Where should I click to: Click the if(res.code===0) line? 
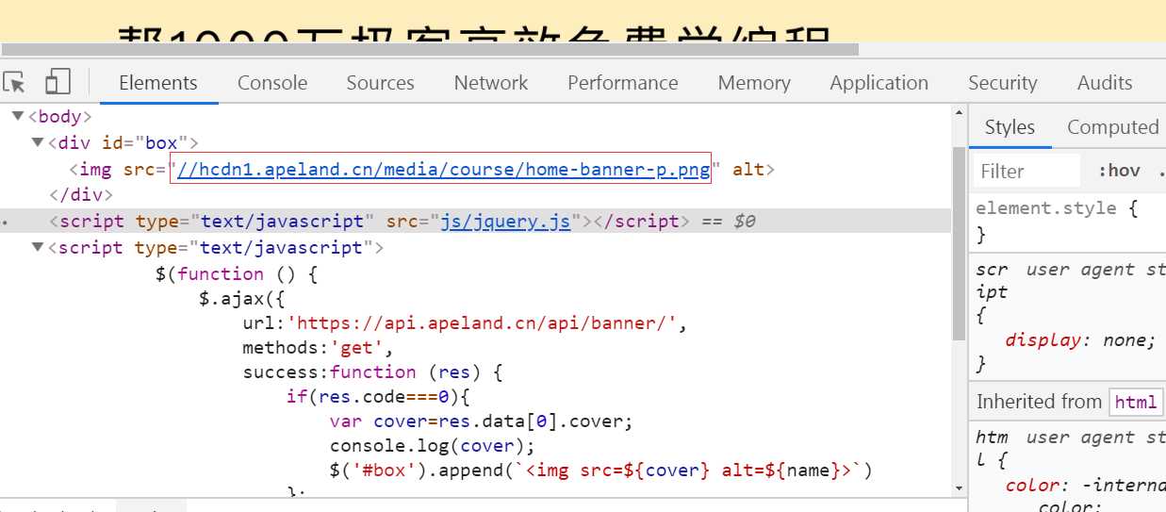pos(377,397)
